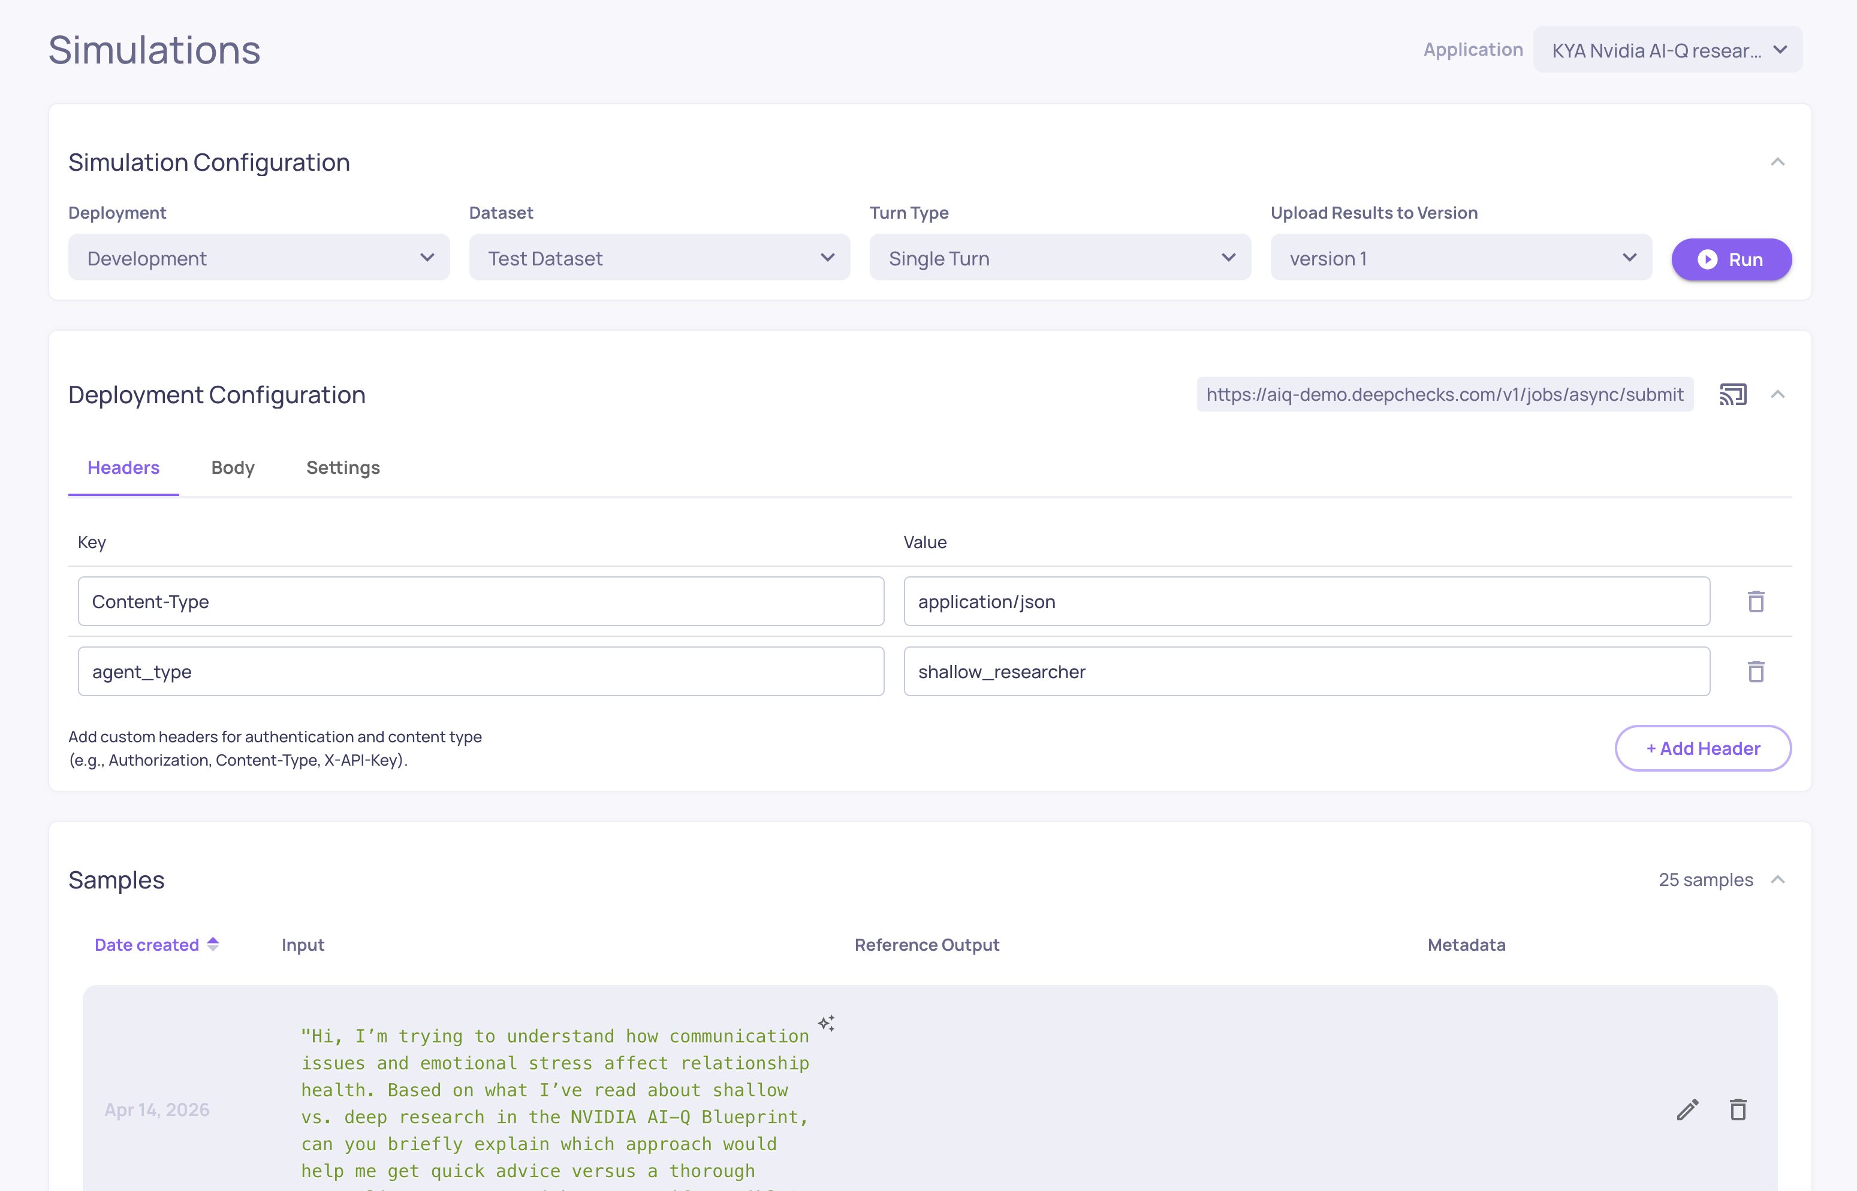Click the sparkle icon beside sample input
This screenshot has width=1857, height=1191.
tap(827, 1023)
